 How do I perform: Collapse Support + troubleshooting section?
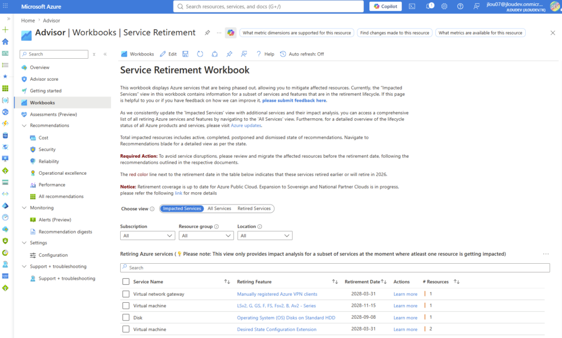tap(24, 267)
